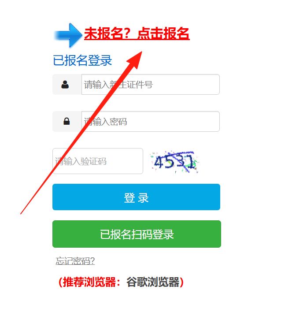281x312 pixels.
Task: Click the padlock icon
Action: pyautogui.click(x=67, y=121)
